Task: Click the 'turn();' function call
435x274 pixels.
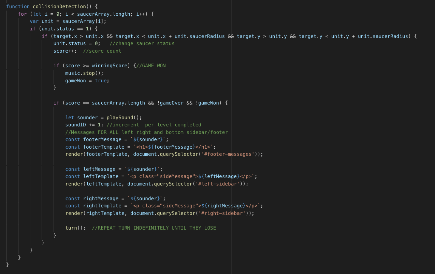Action: point(75,228)
